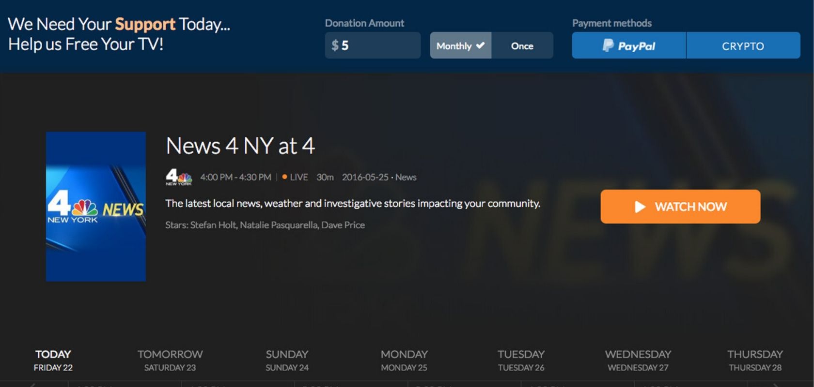
Task: Click the NBC 4 New York channel logo
Action: coord(179,177)
